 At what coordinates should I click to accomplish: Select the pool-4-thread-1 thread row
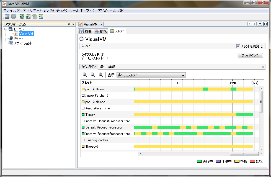(170, 89)
